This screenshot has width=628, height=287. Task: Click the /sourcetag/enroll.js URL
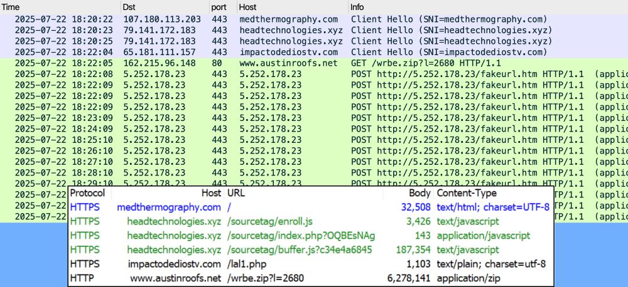(270, 221)
